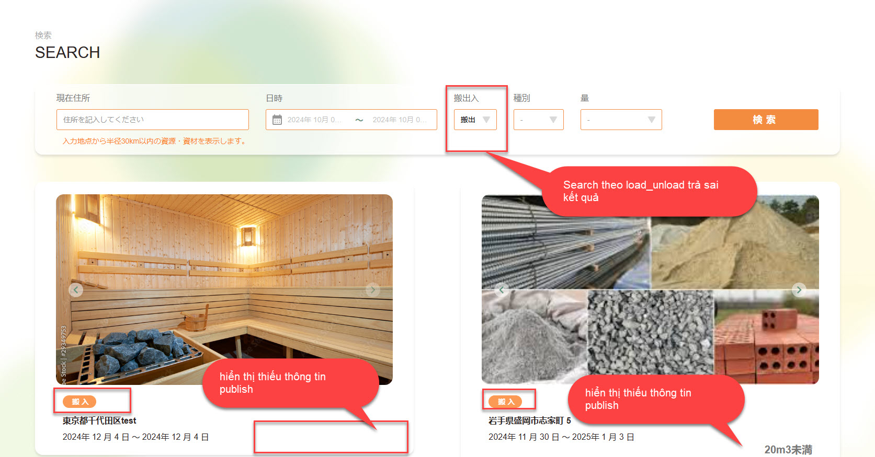Open the 岩手県盛岡市志家町 5 listing title
This screenshot has height=457, width=875.
[529, 420]
